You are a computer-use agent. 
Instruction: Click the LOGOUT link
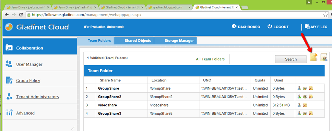pyautogui.click(x=278, y=27)
